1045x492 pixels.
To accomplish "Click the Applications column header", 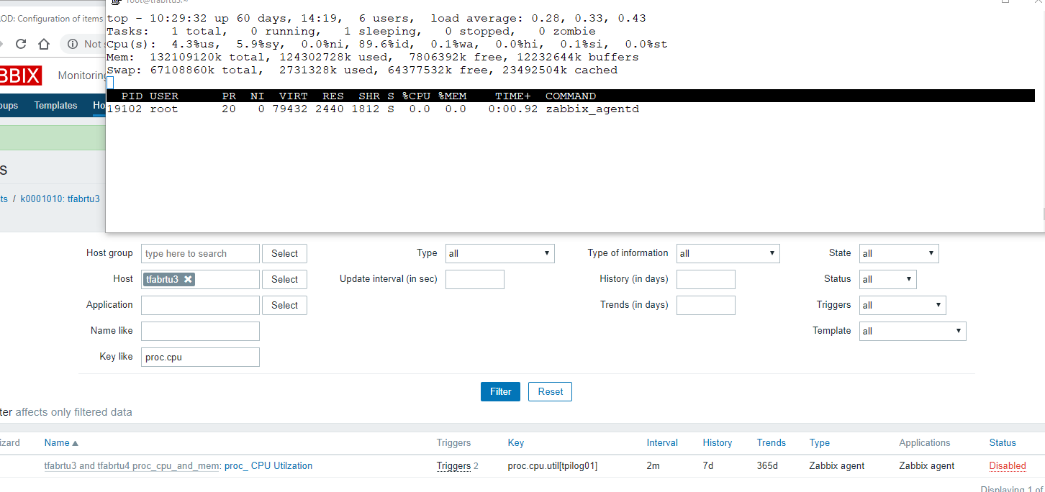I will [925, 443].
